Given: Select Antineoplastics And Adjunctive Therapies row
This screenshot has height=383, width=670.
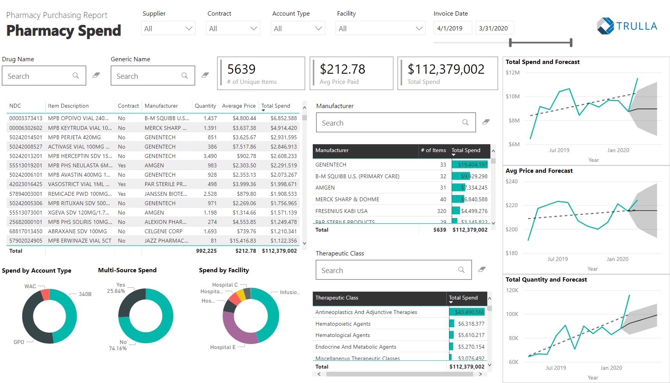Looking at the screenshot, I should coord(400,312).
